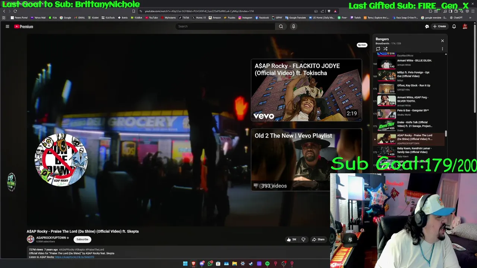Bookmark this page icon in address bar

point(133,11)
